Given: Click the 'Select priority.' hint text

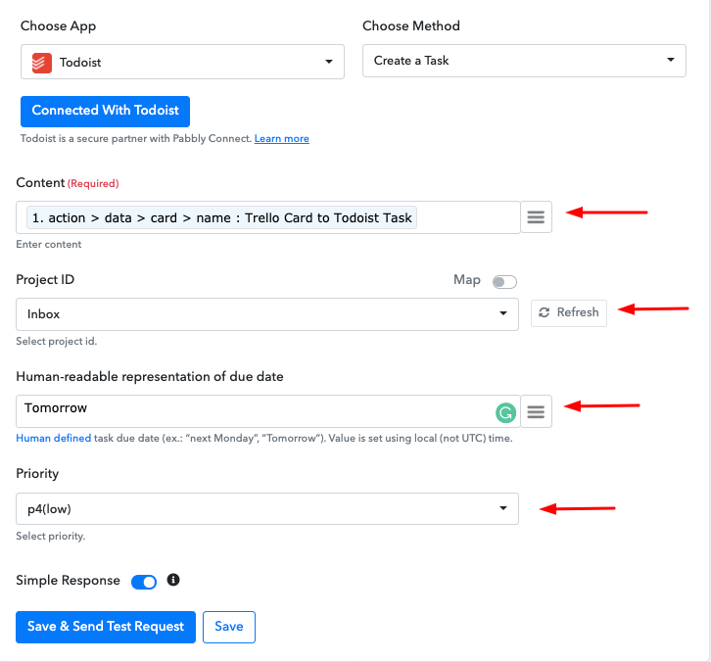Looking at the screenshot, I should (51, 536).
